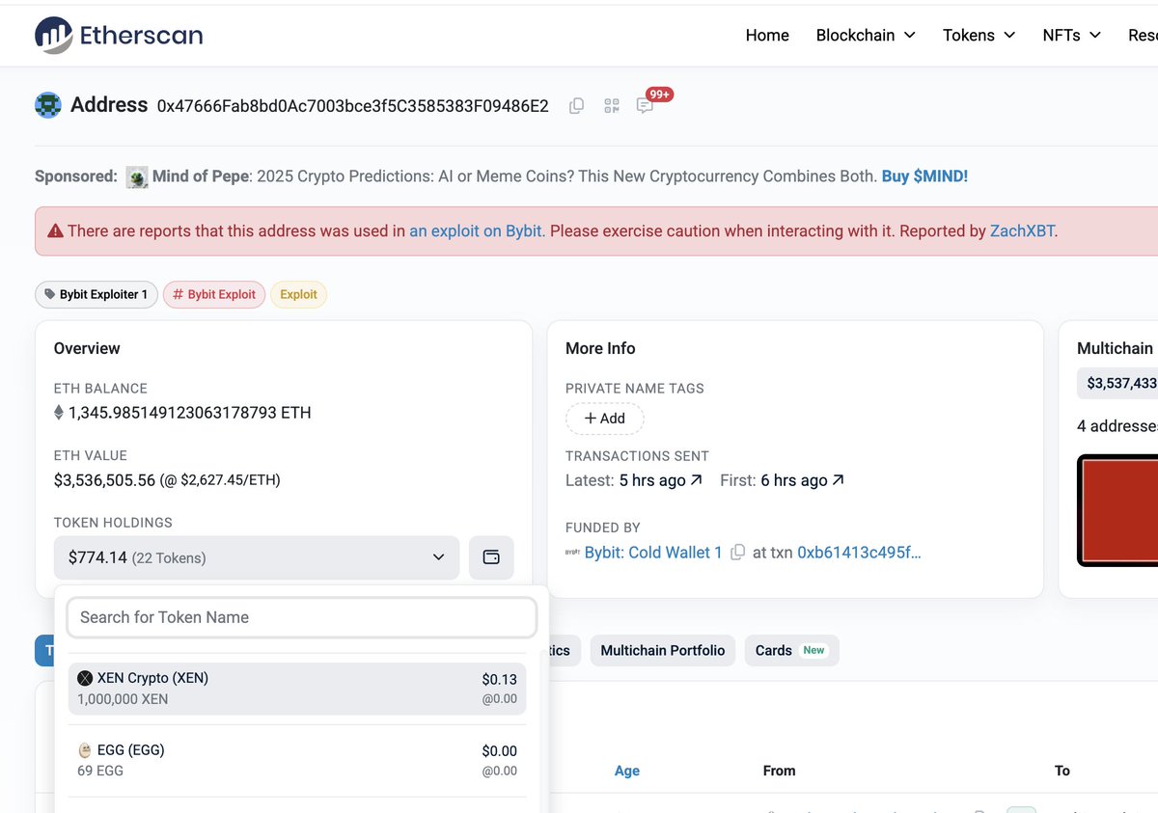Copy the Bybit Cold Wallet 1 address

(737, 553)
